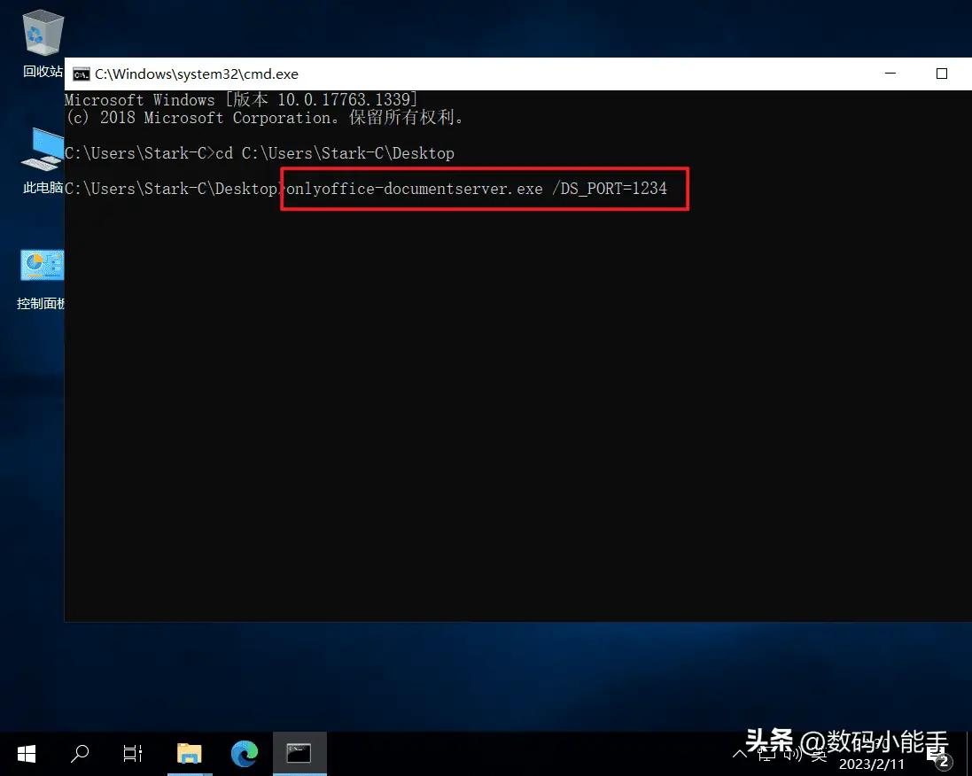Launch File Explorer from the taskbar
This screenshot has width=972, height=776.
(190, 754)
